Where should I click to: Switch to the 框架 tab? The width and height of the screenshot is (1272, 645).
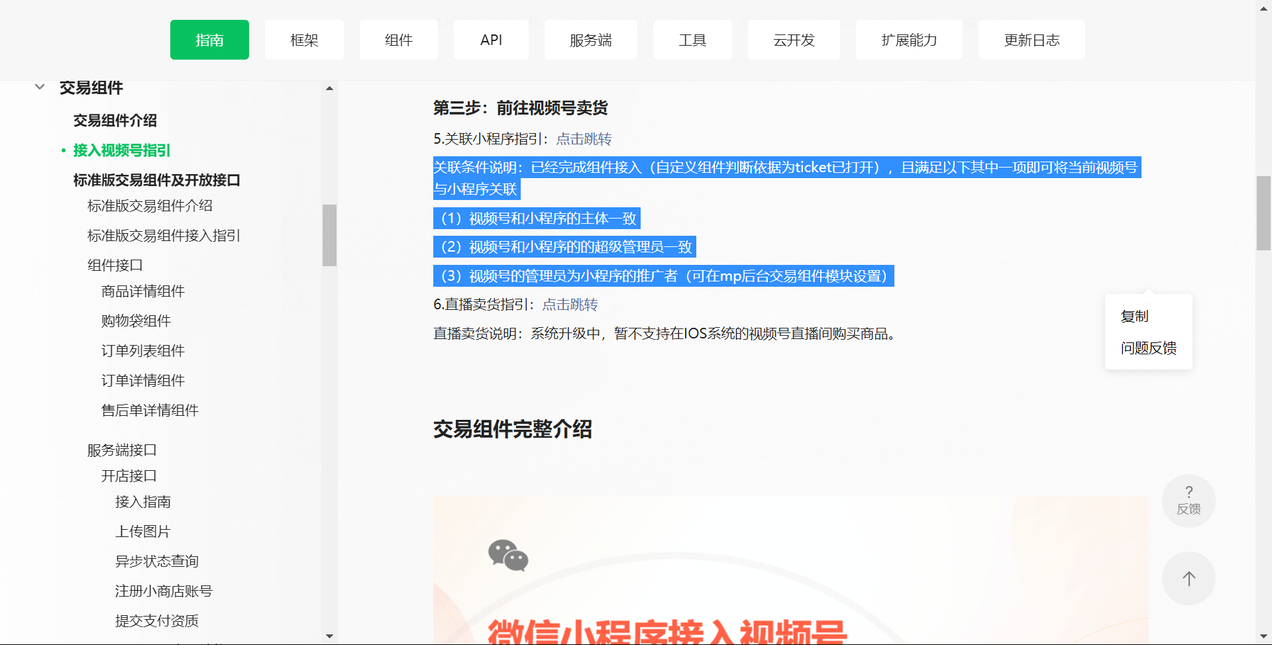(304, 40)
